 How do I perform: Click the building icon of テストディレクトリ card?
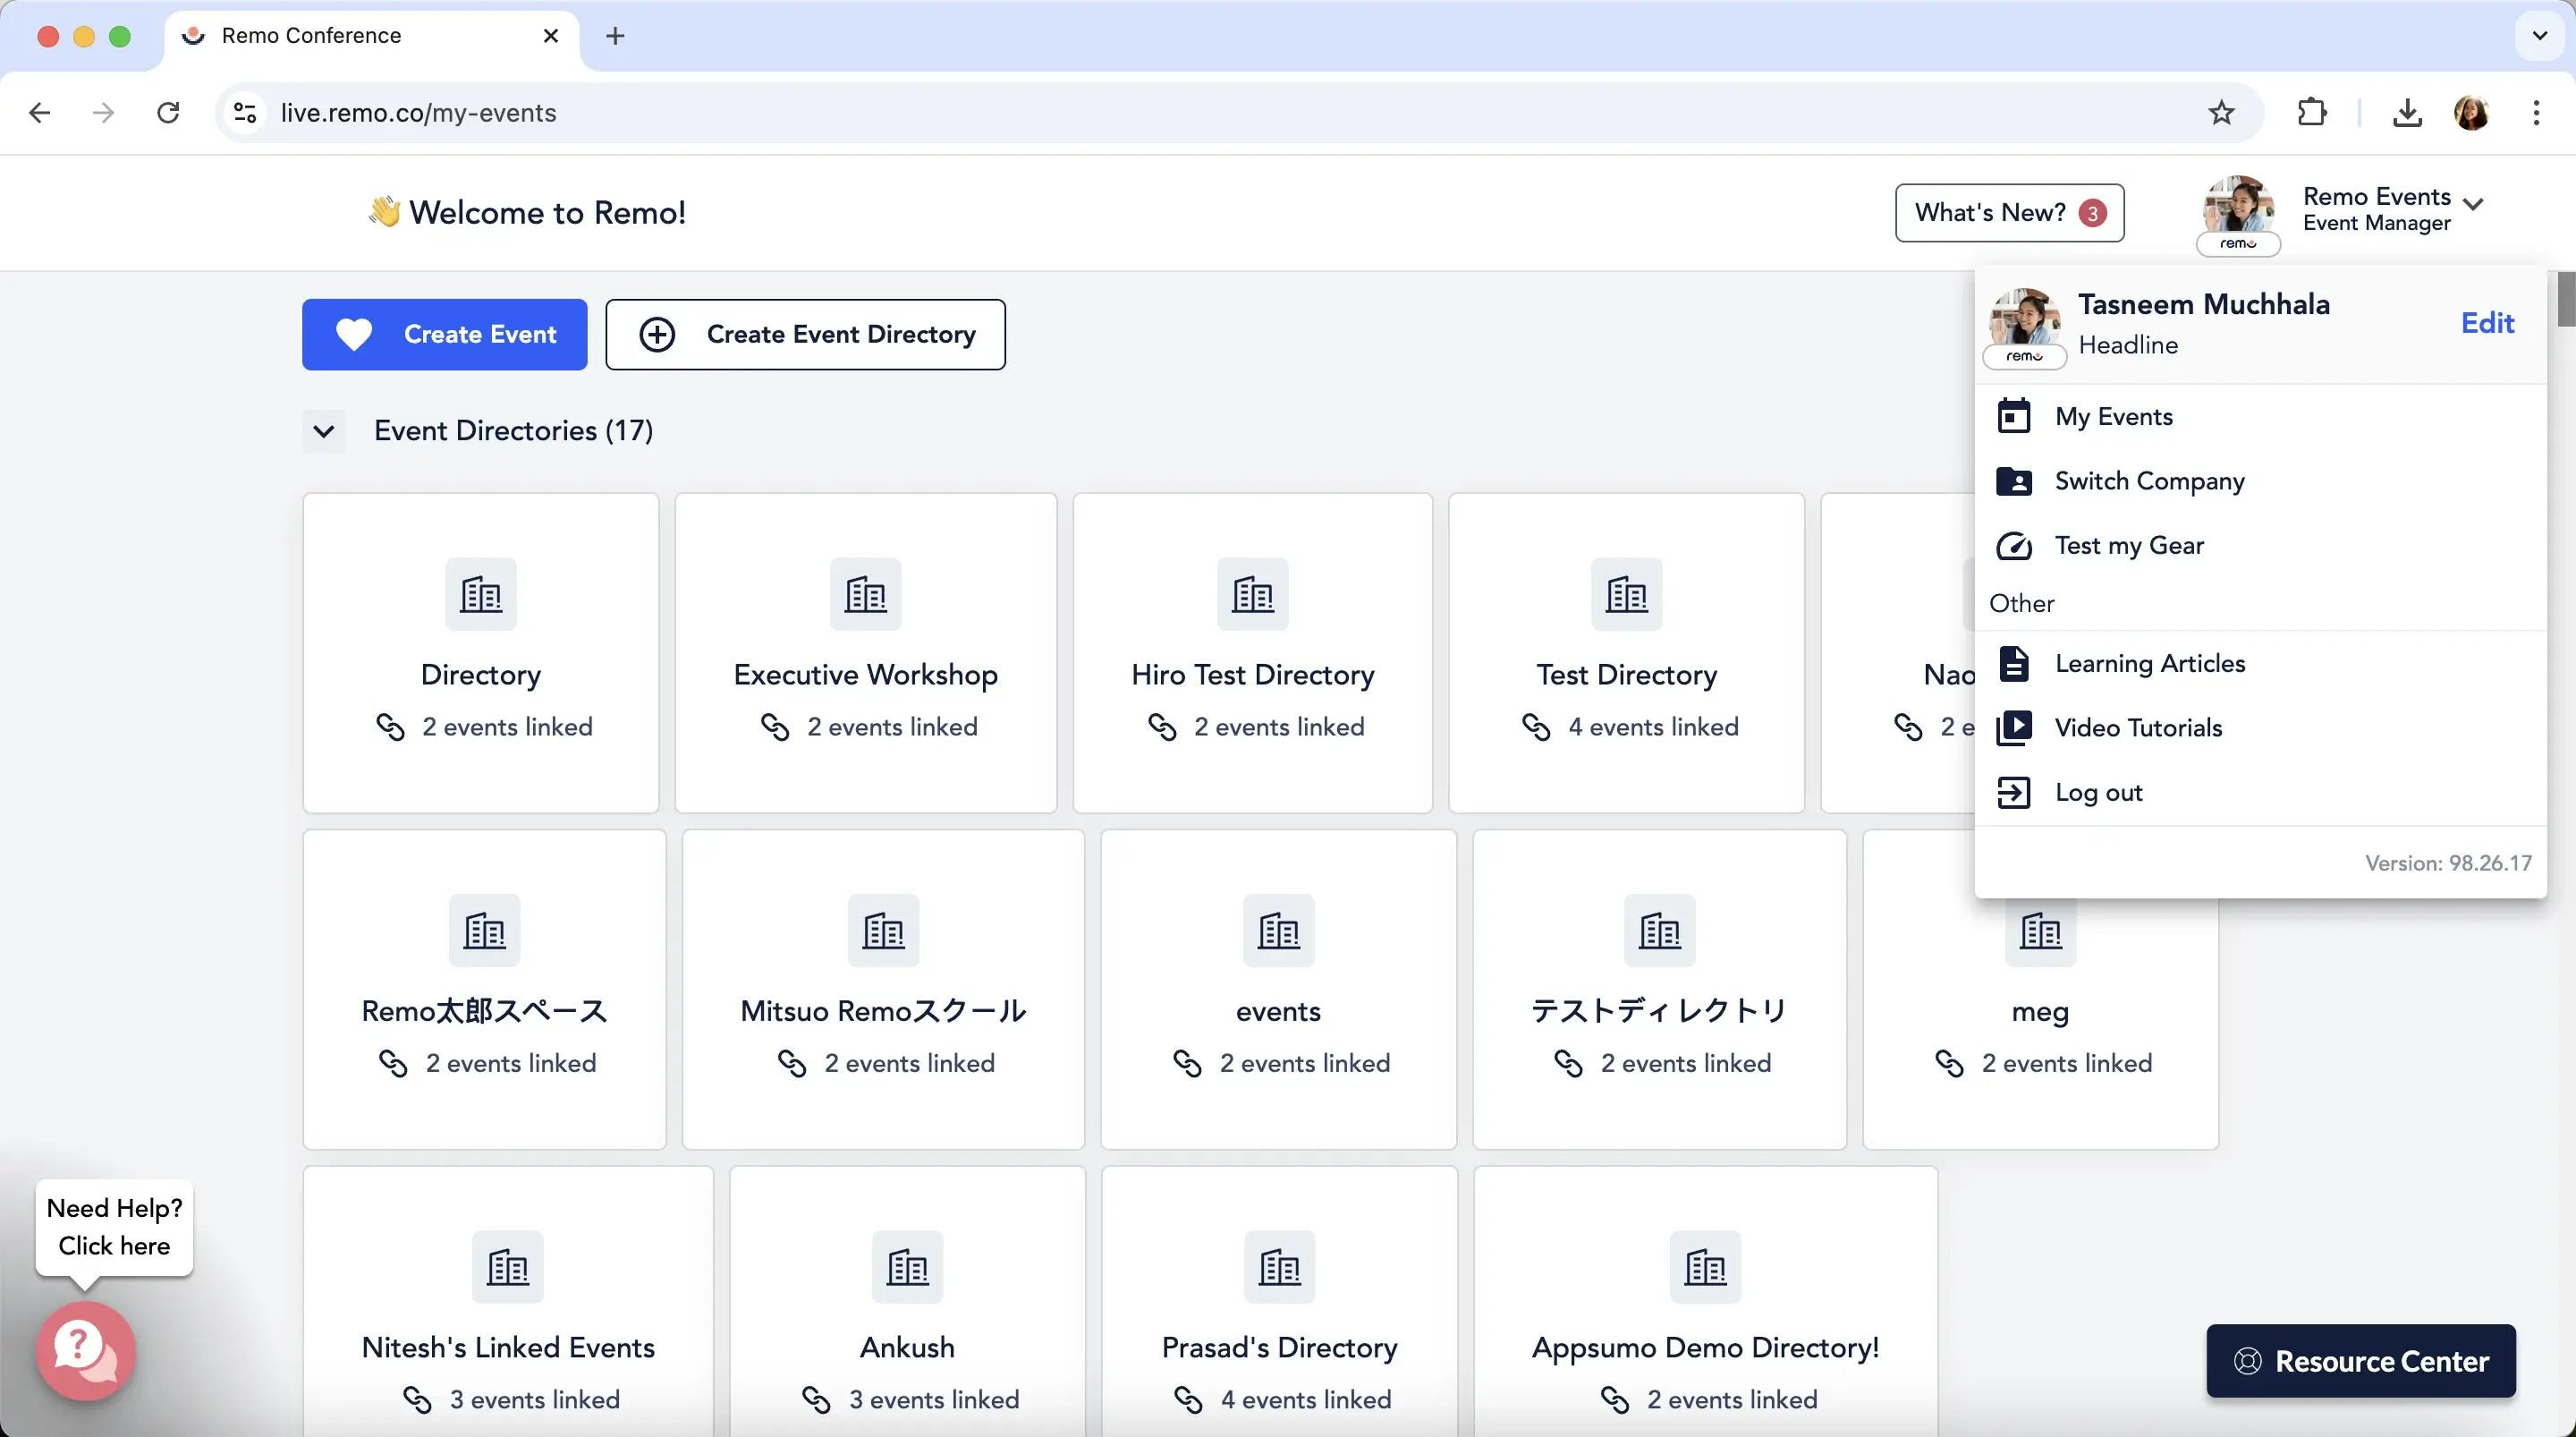pyautogui.click(x=1660, y=931)
